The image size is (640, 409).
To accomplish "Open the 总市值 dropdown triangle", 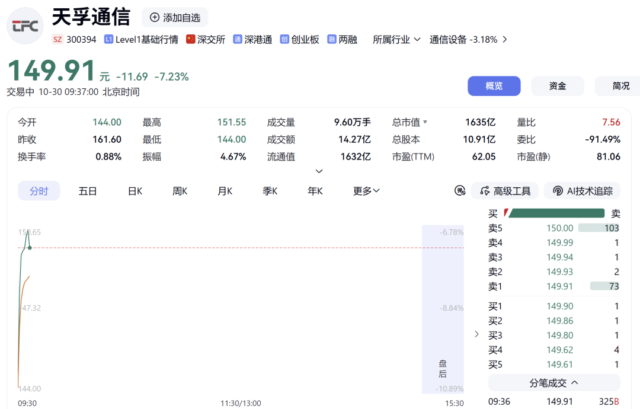I will pyautogui.click(x=425, y=122).
